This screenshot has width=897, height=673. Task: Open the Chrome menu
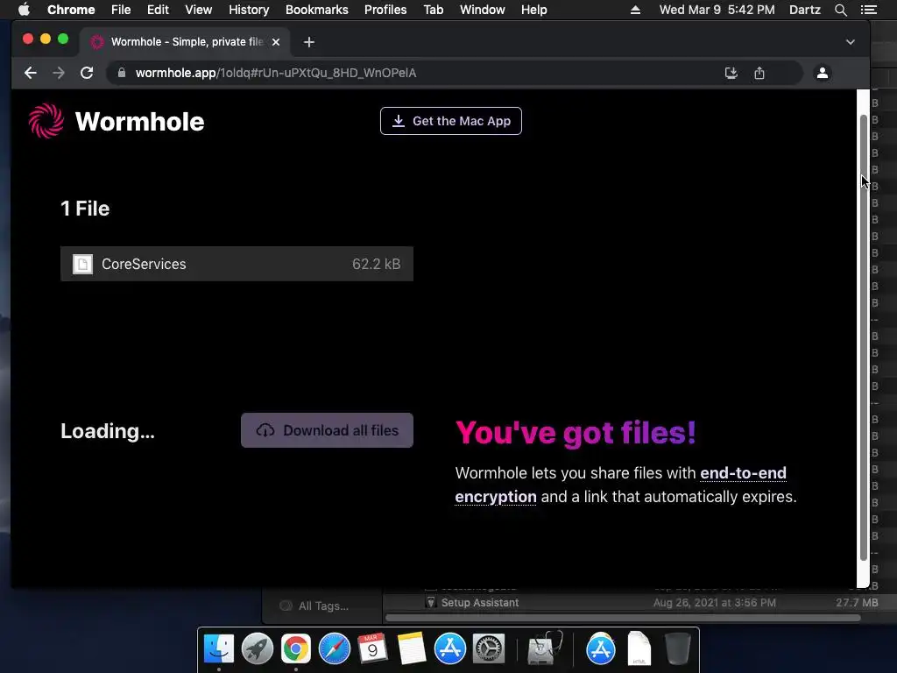pos(71,10)
